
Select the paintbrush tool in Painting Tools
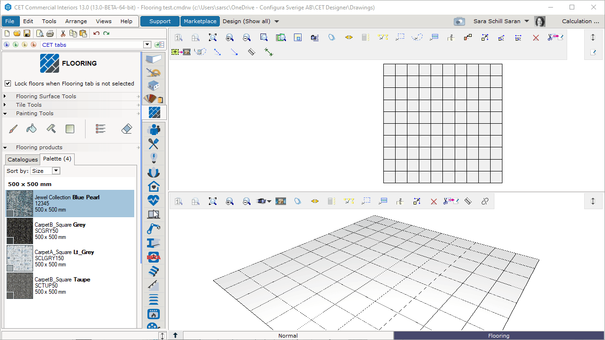[13, 128]
